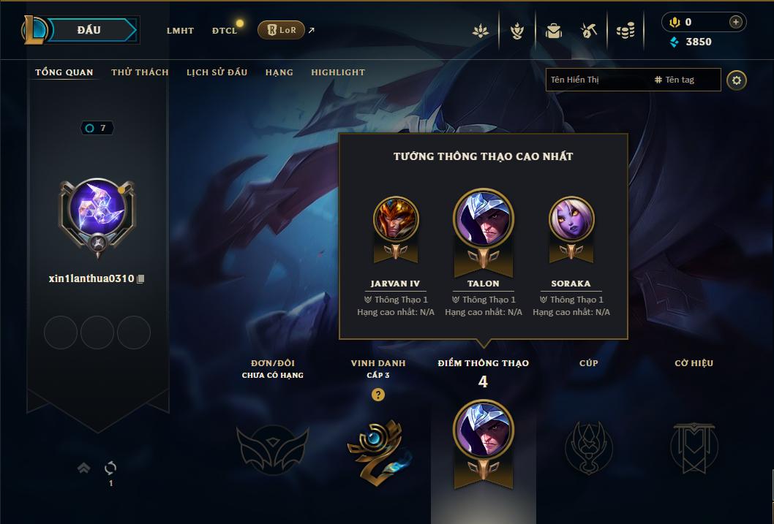Open the hextech crafting hammer icon
Viewport: 774px width, 524px height.
point(589,31)
